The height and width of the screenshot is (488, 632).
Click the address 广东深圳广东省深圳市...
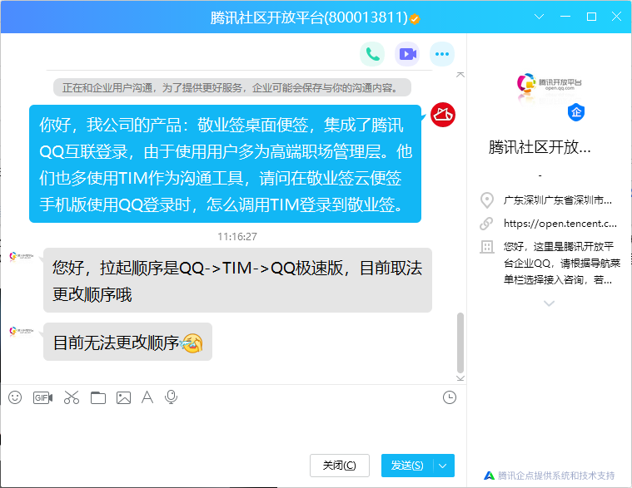(558, 200)
